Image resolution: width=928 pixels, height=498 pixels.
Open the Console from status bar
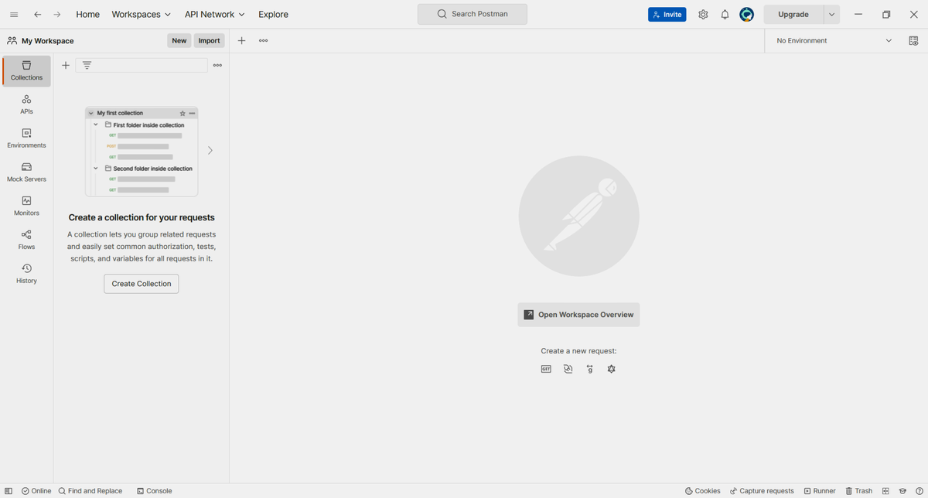(155, 491)
